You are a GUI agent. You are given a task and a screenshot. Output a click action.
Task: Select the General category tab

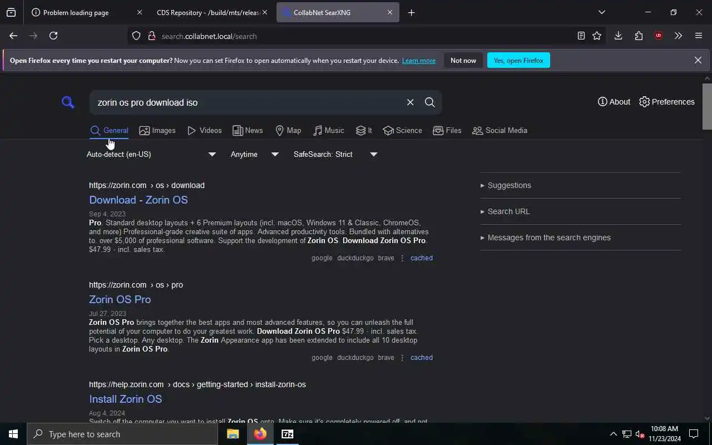pyautogui.click(x=109, y=130)
